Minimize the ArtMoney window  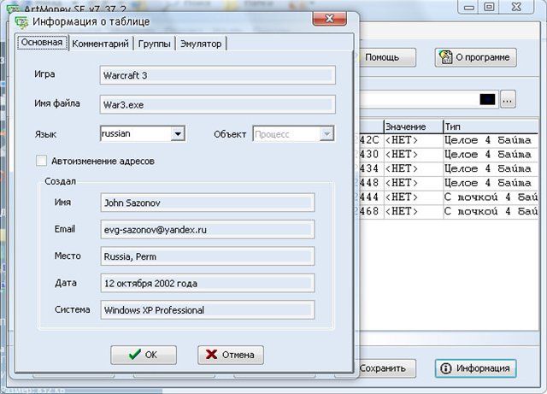pos(469,7)
